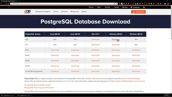Download version 10.10 for Linux x86-32

75,50
